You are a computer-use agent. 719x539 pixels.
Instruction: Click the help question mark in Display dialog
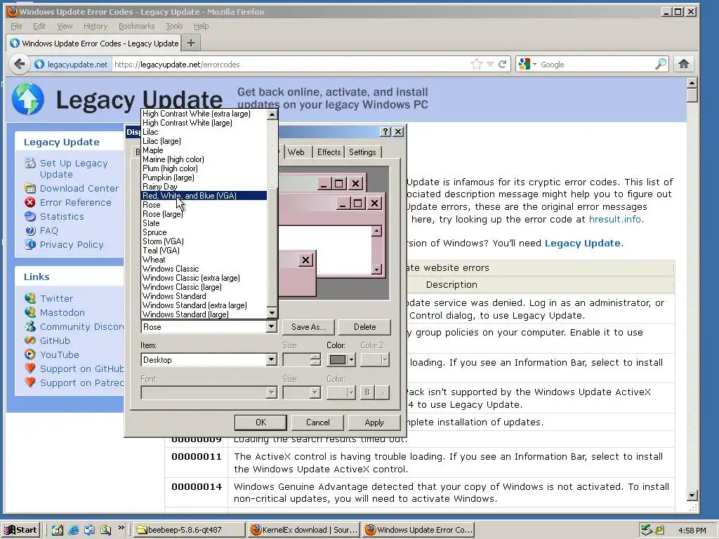coord(385,132)
